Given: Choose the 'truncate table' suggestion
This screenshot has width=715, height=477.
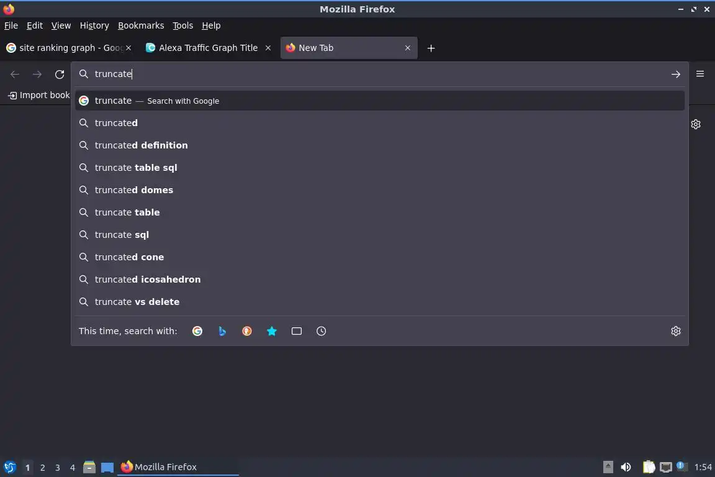Looking at the screenshot, I should (379, 212).
